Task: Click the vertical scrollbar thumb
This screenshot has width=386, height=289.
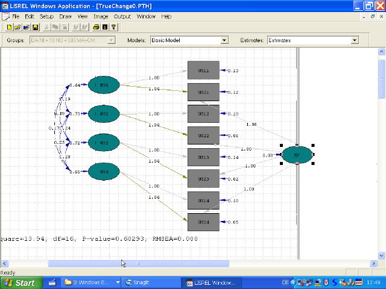Action: point(381,78)
